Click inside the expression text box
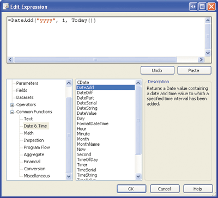The width and height of the screenshot is (218, 198). tap(106, 37)
